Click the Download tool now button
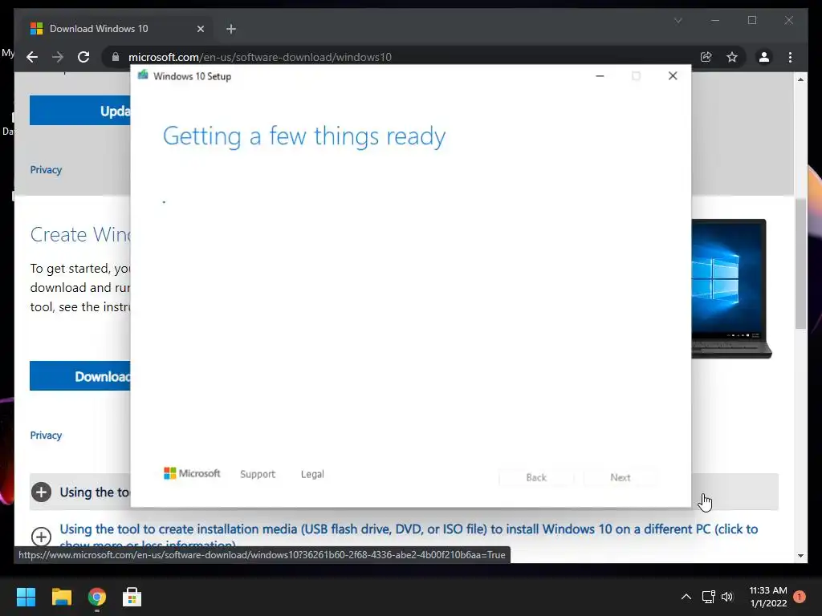The width and height of the screenshot is (822, 616). coord(79,376)
